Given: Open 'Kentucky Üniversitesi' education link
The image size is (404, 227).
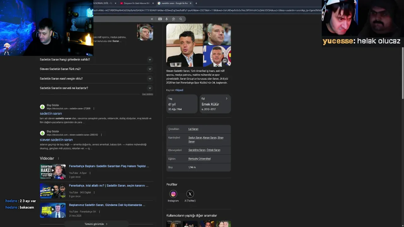Looking at the screenshot, I should 199,159.
